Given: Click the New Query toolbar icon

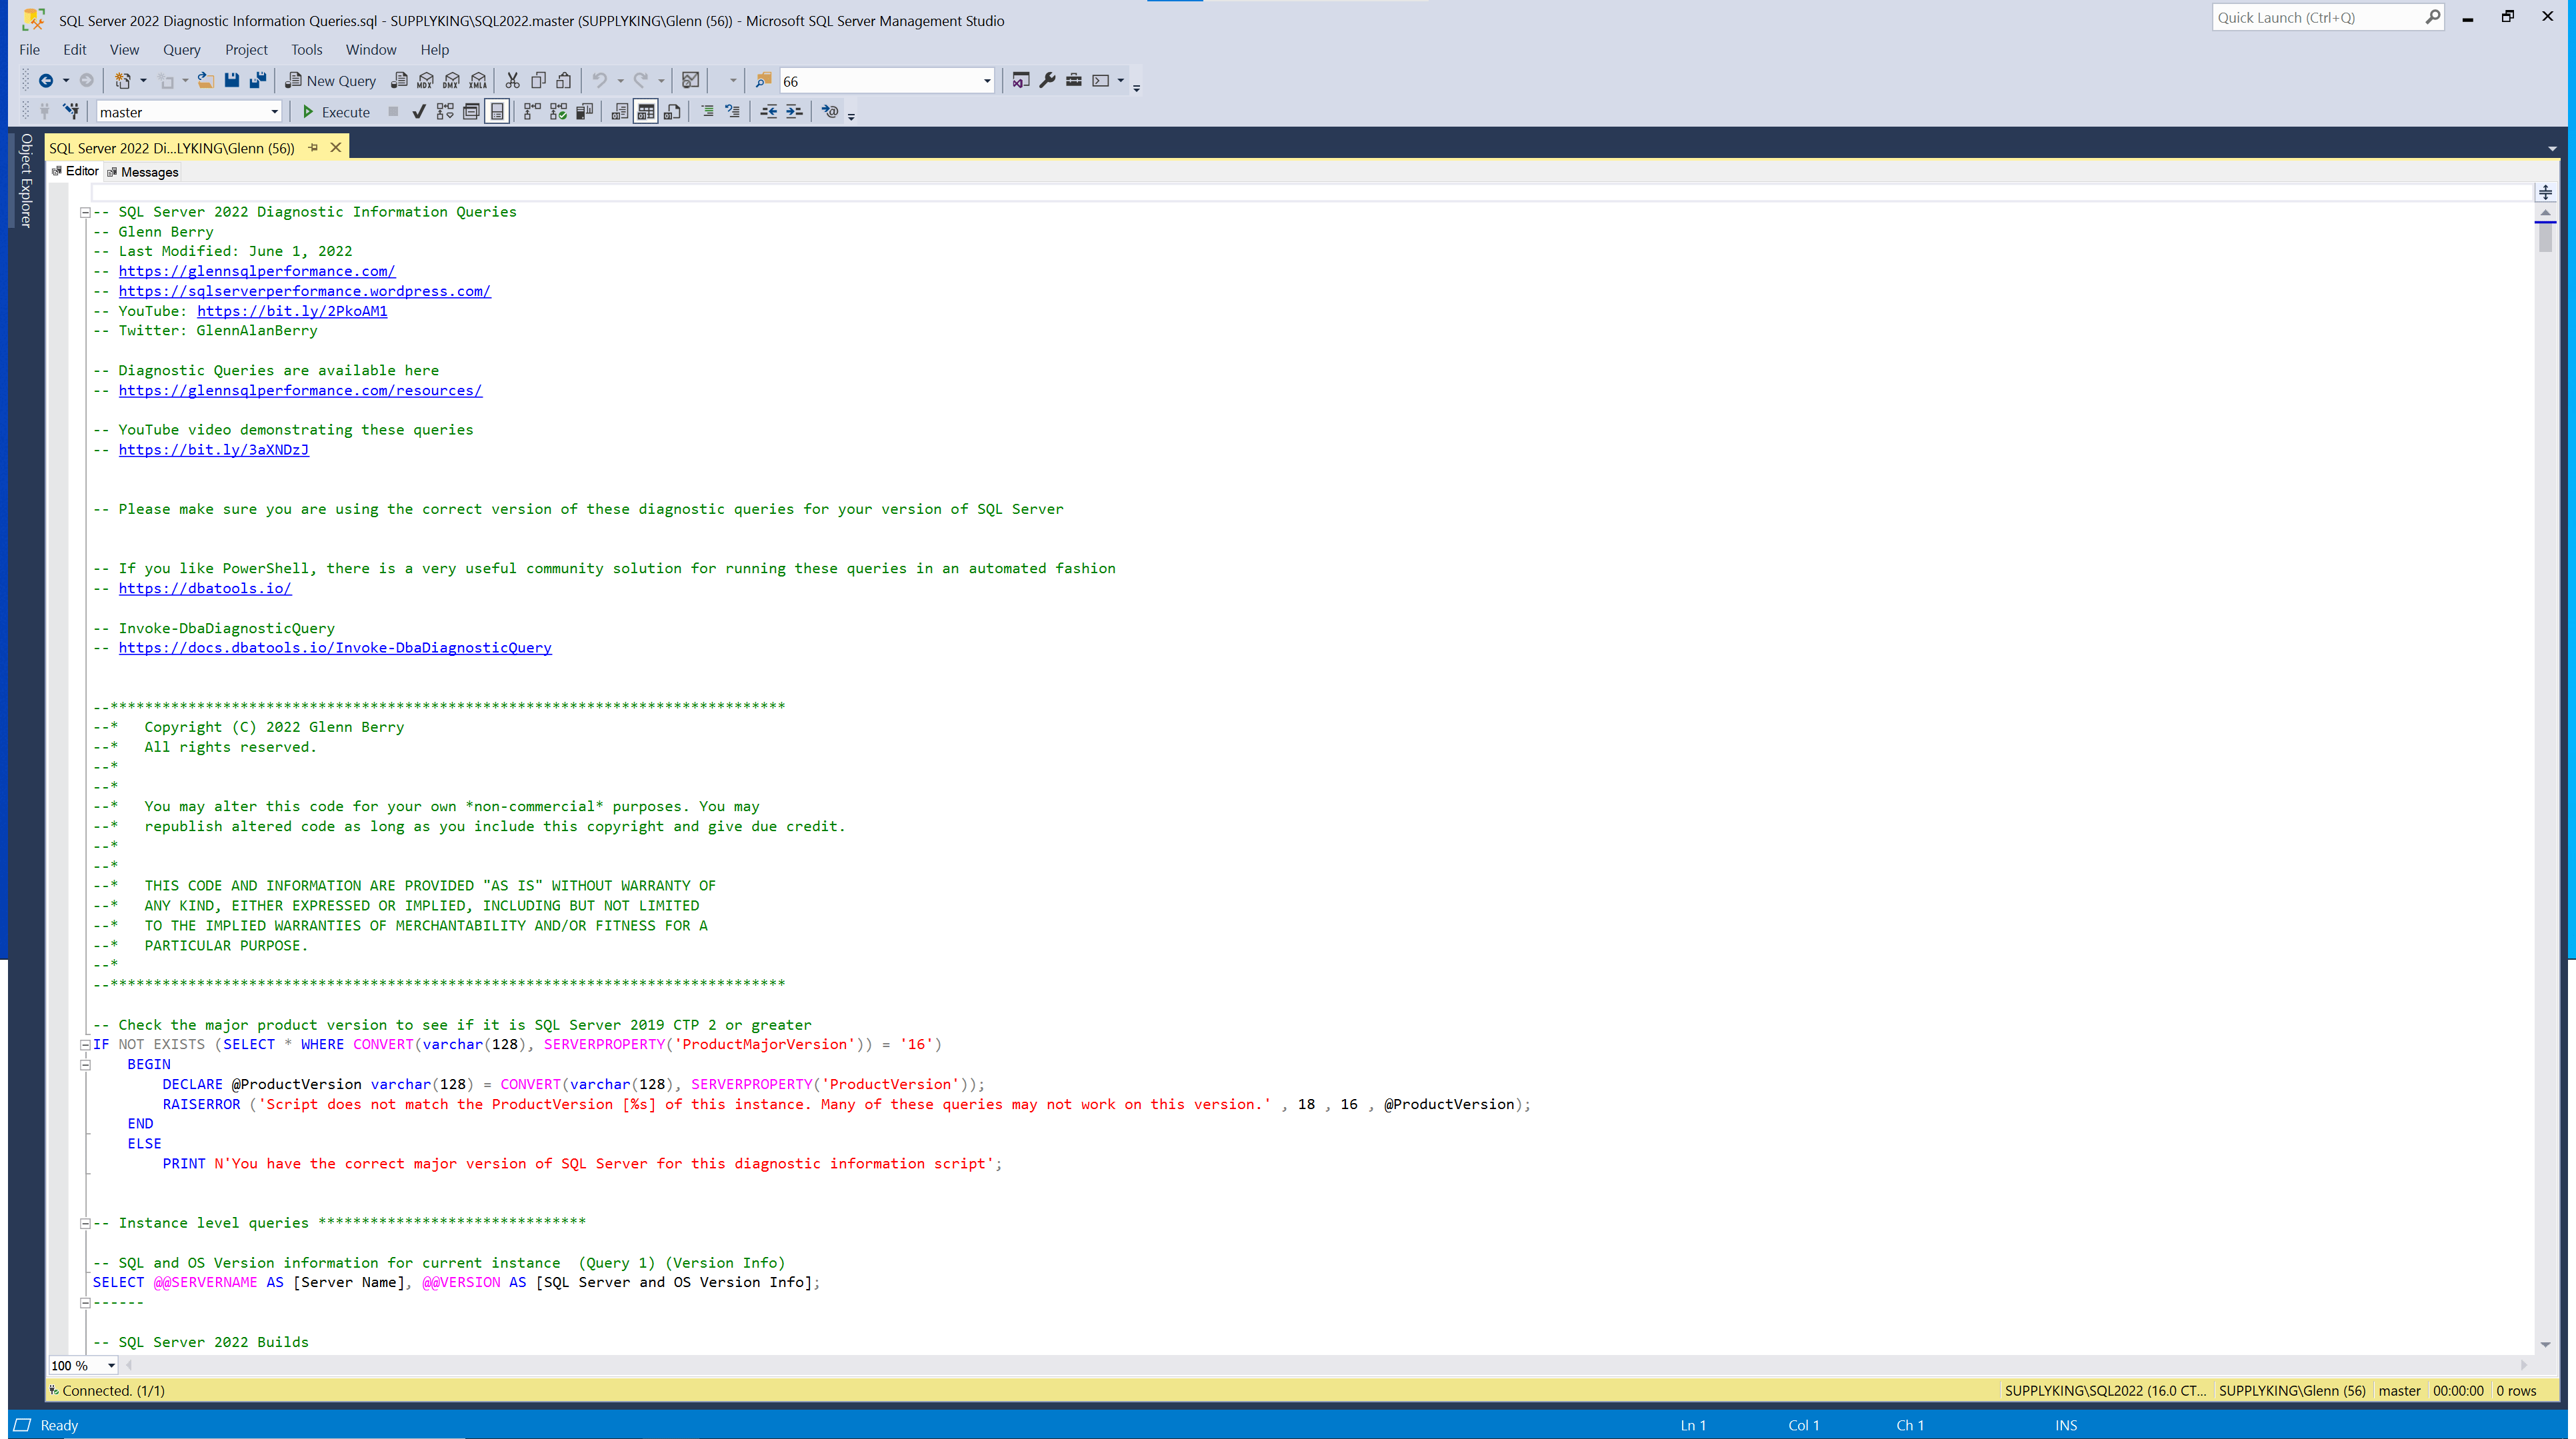Looking at the screenshot, I should click(x=330, y=80).
